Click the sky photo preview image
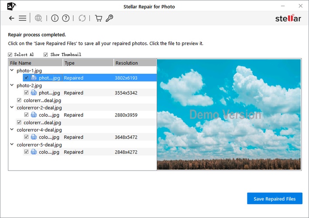The height and width of the screenshot is (218, 309). coord(229,114)
